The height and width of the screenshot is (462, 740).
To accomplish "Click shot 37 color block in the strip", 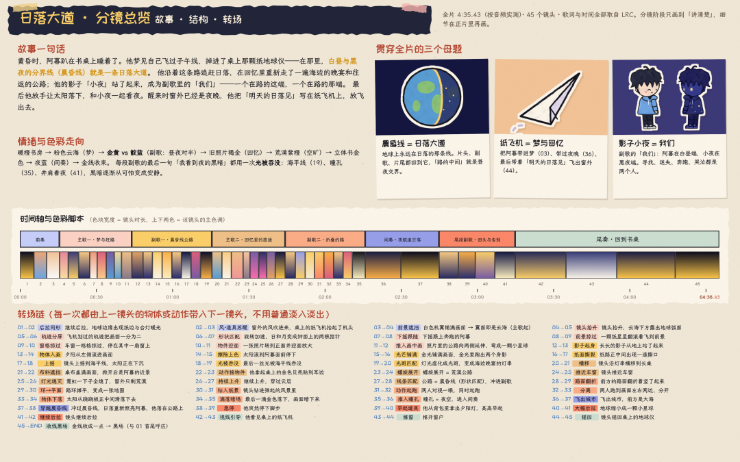I will pyautogui.click(x=420, y=265).
